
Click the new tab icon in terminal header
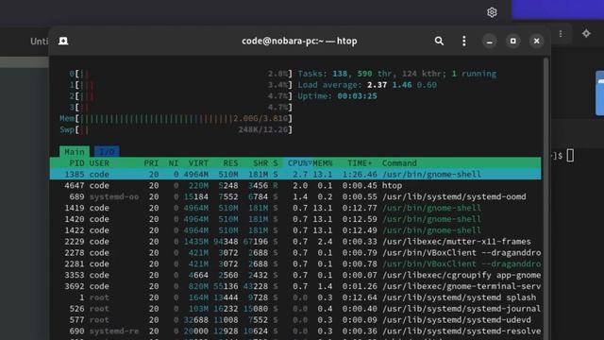tap(63, 41)
